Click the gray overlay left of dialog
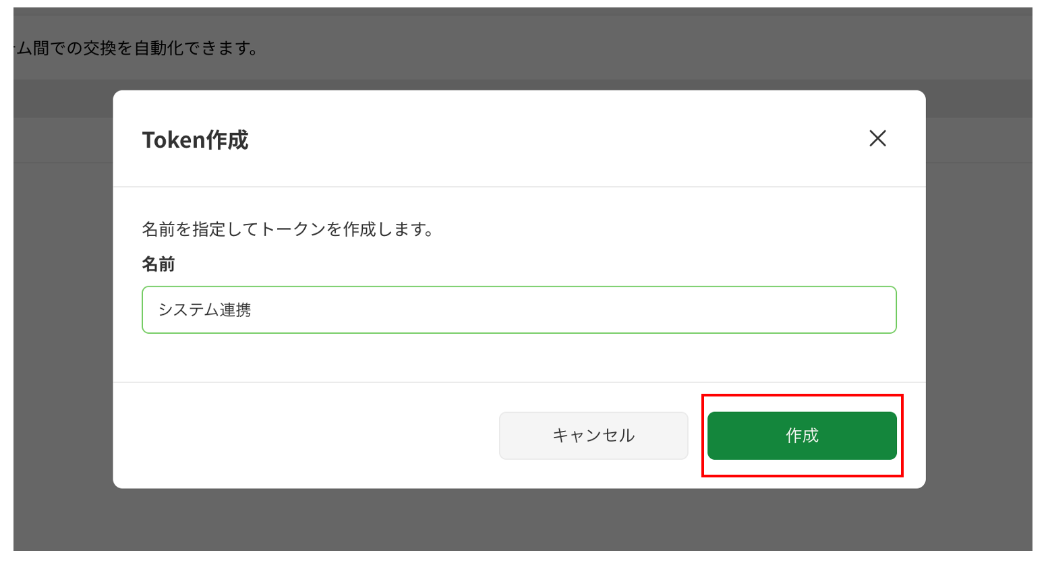 pos(63,303)
